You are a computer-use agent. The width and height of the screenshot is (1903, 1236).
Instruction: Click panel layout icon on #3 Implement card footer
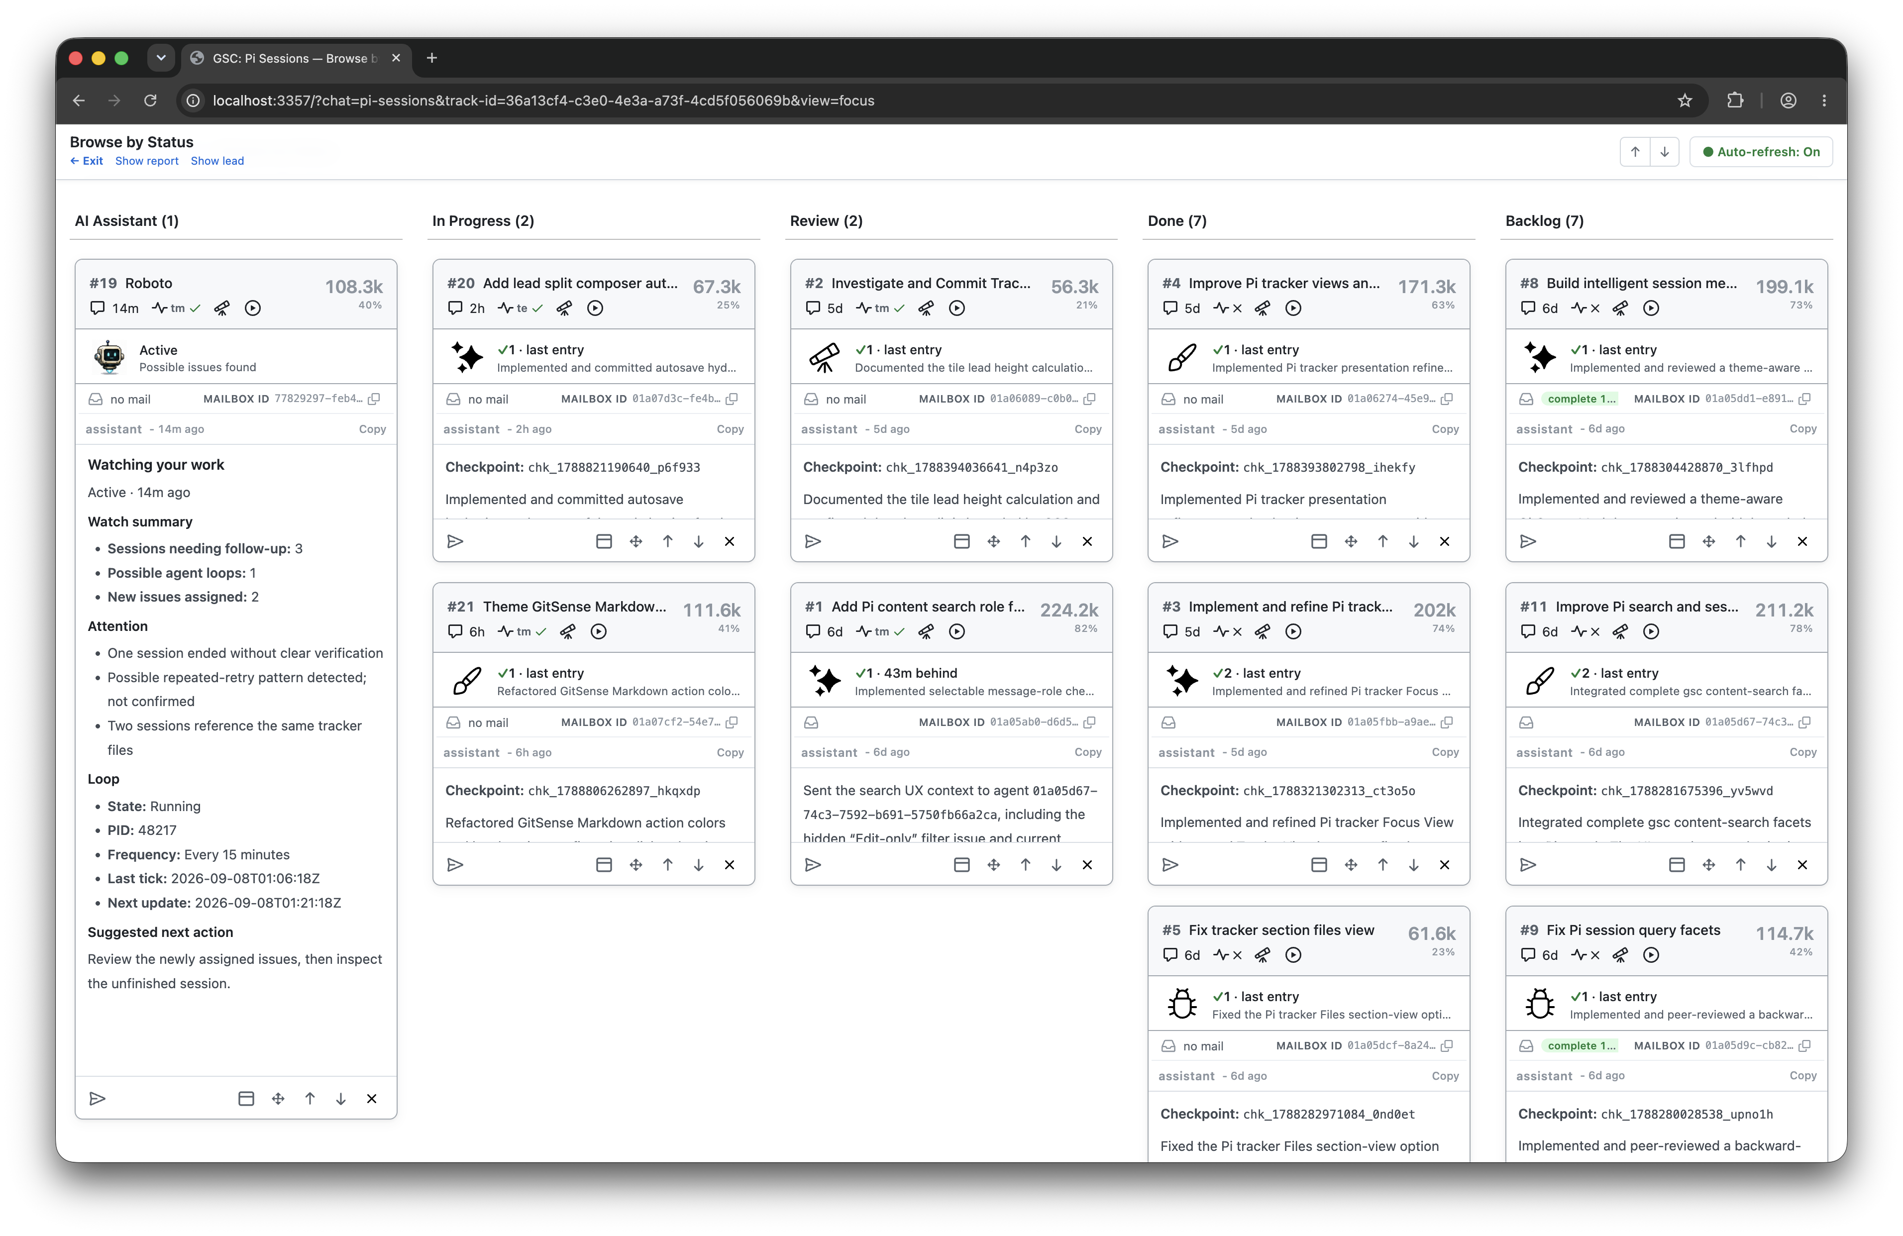pyautogui.click(x=1319, y=864)
